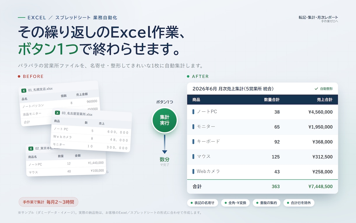Viewport: 356px width, 223px height.
Task: Select the ノートPC row in the AFTER table
Action: (x=262, y=112)
